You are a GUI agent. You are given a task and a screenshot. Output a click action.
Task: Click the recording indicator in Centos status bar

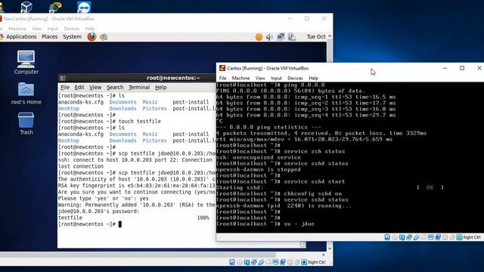tap(438, 237)
